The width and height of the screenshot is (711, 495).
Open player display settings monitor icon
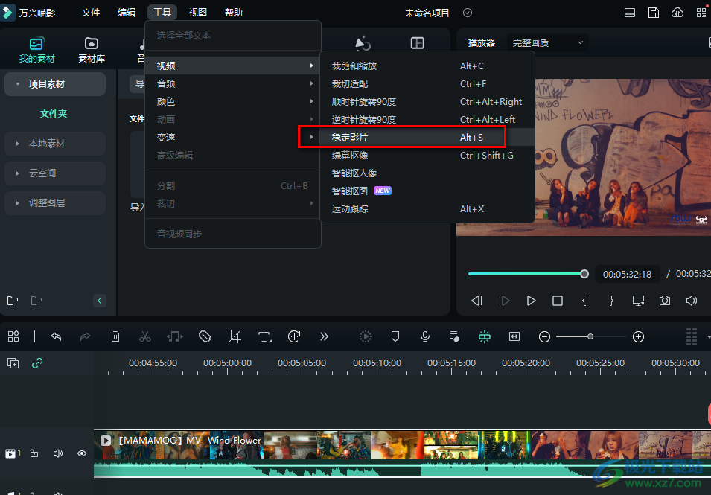pos(639,301)
